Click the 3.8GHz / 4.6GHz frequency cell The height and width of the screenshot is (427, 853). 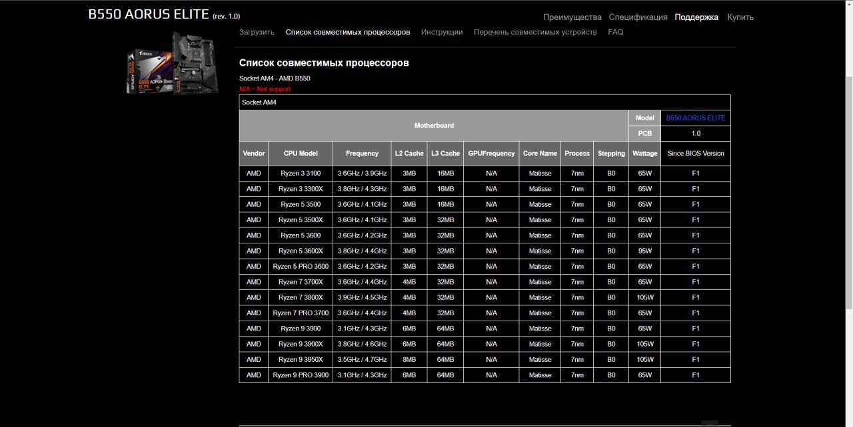(362, 344)
